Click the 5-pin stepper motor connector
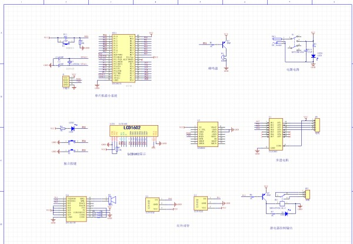353x244 pixels. [x=317, y=125]
